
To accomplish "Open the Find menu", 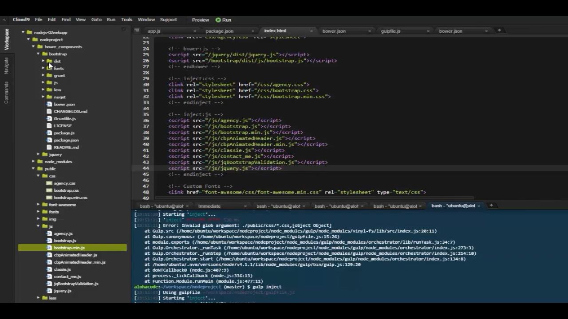I will [x=66, y=19].
